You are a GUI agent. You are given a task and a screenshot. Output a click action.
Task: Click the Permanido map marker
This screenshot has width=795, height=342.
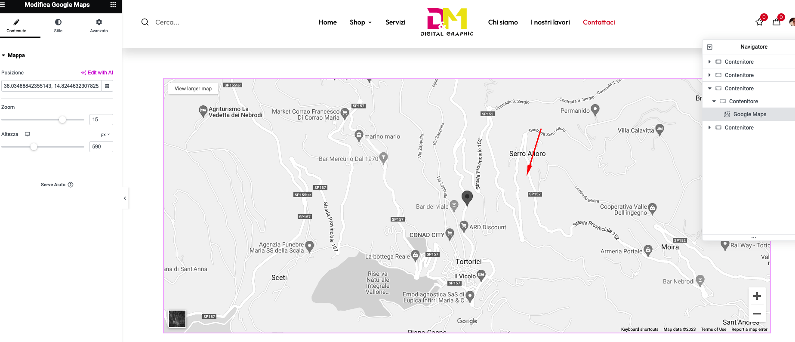(x=595, y=110)
